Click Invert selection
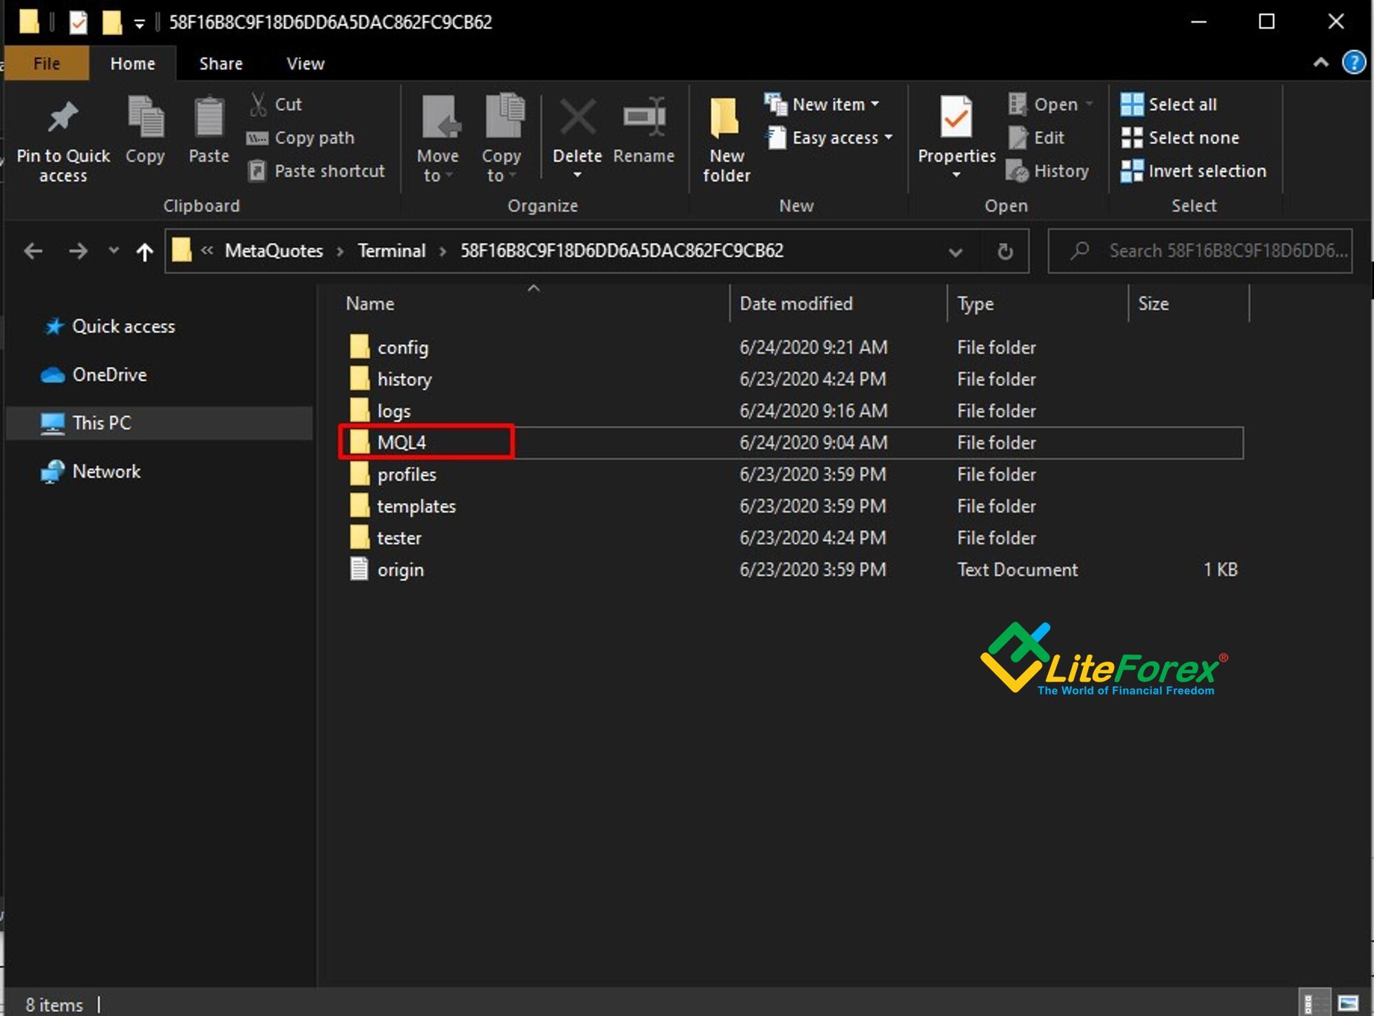1374x1016 pixels. pyautogui.click(x=1206, y=171)
